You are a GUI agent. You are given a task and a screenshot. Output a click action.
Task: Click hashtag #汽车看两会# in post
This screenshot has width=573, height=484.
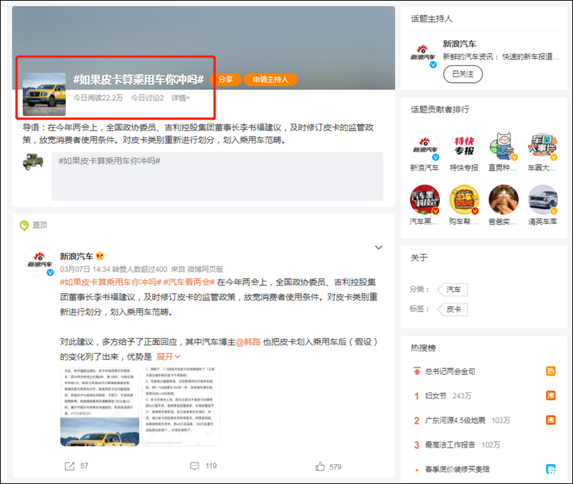[x=189, y=282]
